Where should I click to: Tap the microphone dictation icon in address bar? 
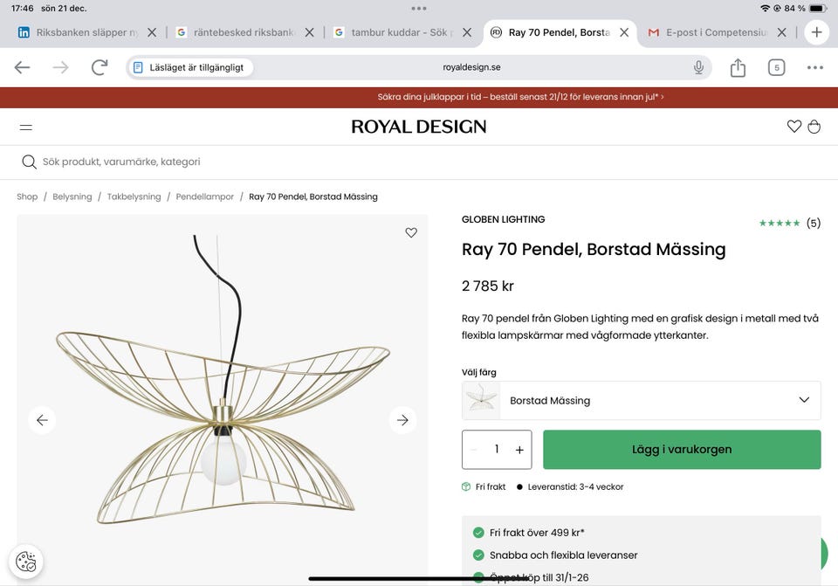[698, 67]
